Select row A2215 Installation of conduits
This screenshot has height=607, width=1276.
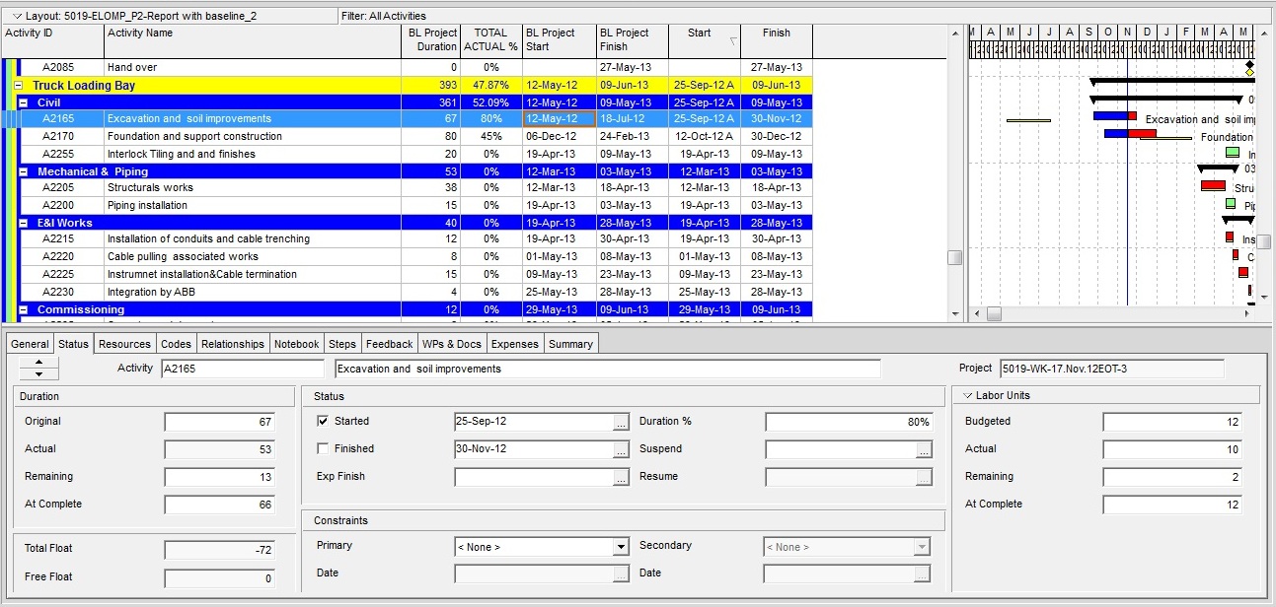[414, 238]
